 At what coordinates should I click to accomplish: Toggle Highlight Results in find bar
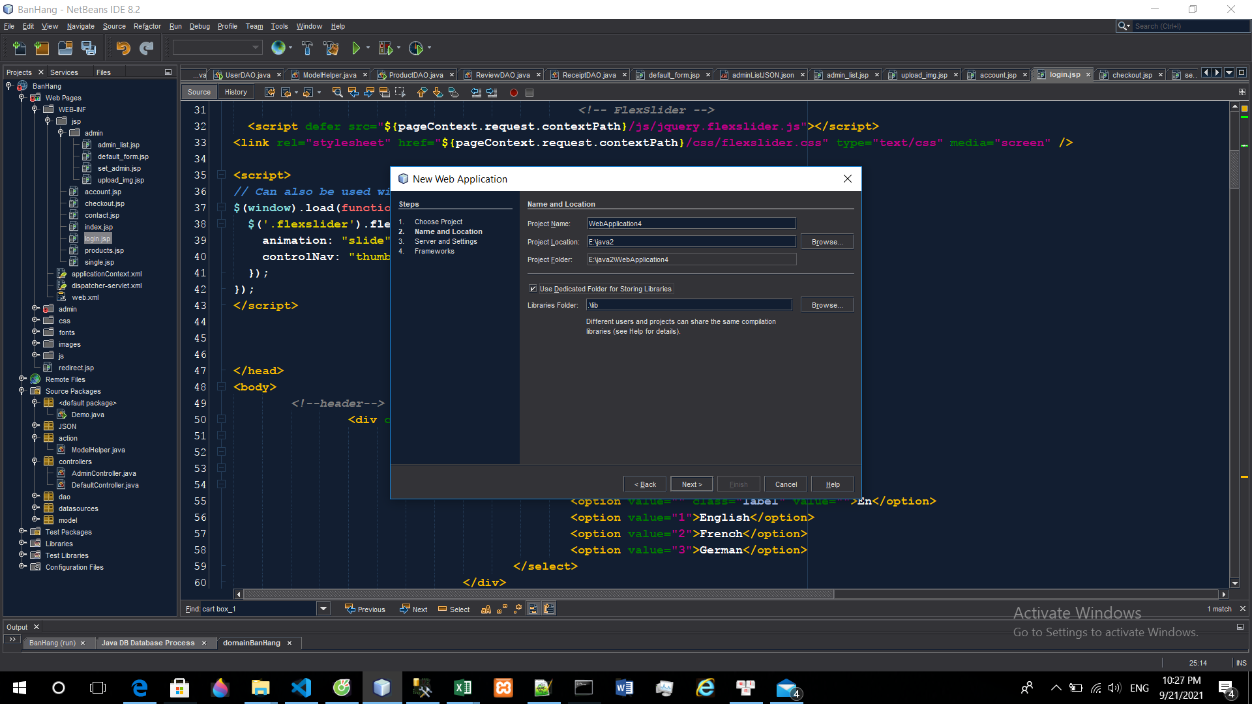pos(533,609)
